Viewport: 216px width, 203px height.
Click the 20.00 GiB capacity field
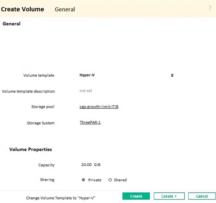[91, 165]
